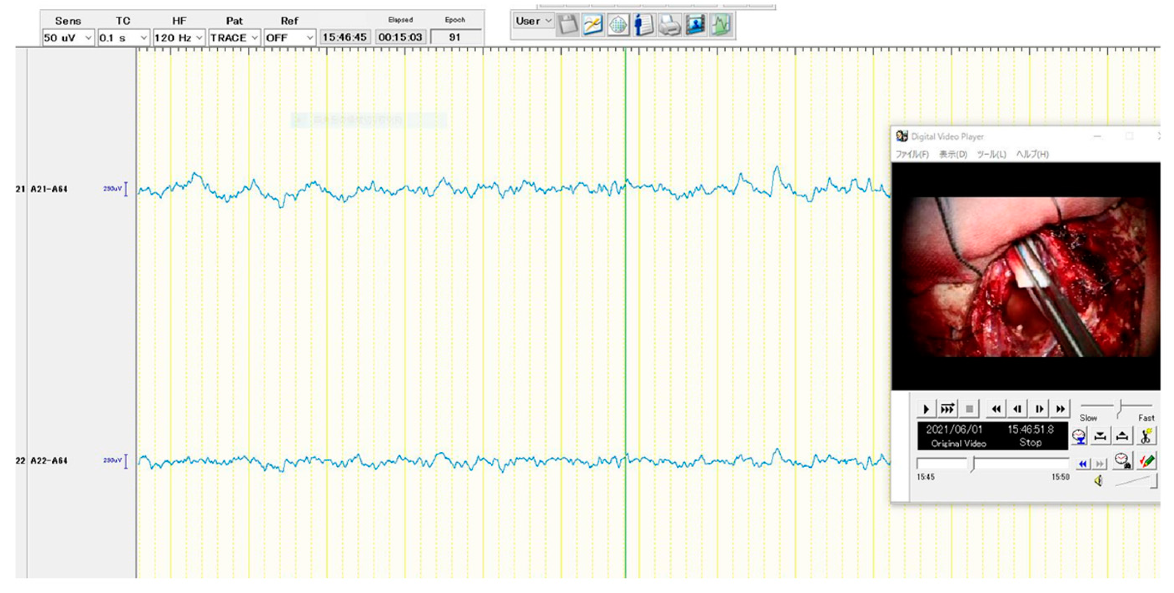Open the 表示(D) menu

953,154
